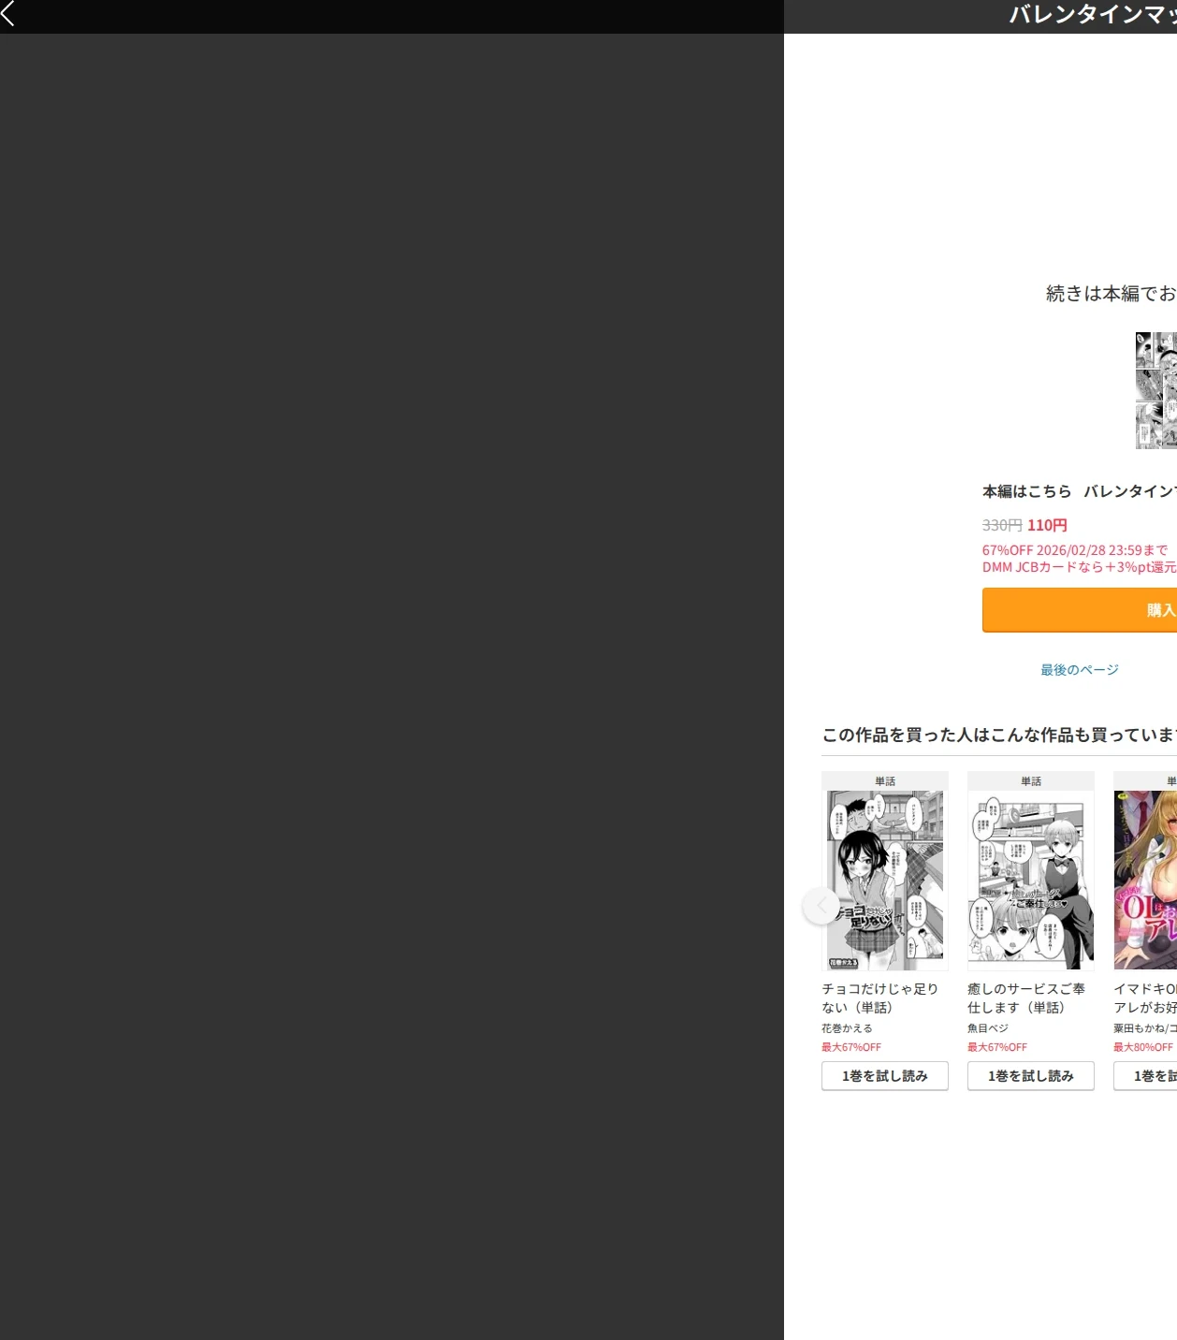Select the 癒しのサービスご奉仕します（単話）title text
The width and height of the screenshot is (1177, 1340).
(1026, 998)
